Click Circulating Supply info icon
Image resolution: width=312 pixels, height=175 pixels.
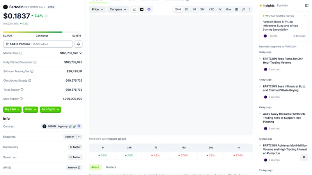pyautogui.click(x=30, y=80)
